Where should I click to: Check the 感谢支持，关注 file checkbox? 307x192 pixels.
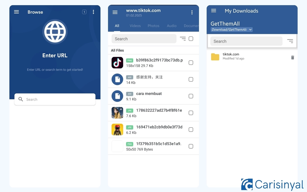191,79
